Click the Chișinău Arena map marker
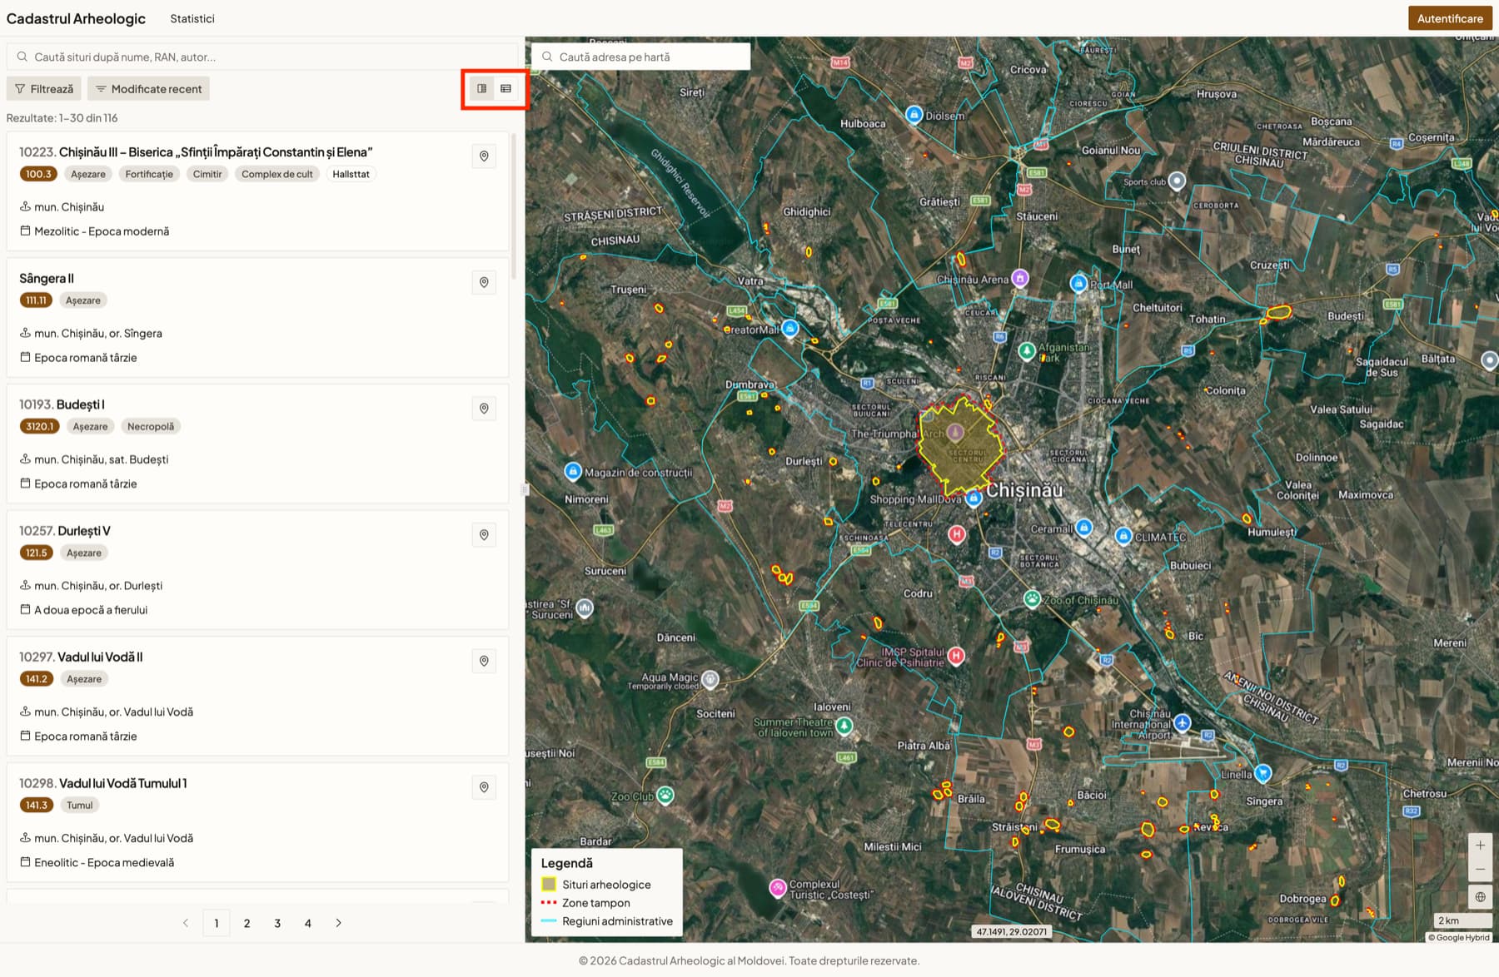Viewport: 1499px width, 977px height. click(x=1020, y=278)
